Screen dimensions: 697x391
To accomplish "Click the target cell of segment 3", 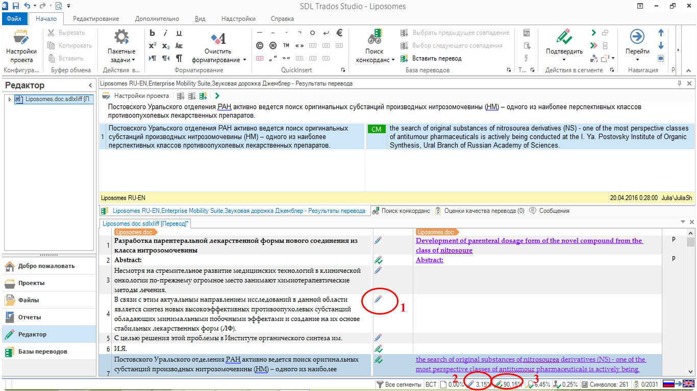I will pyautogui.click(x=537, y=280).
